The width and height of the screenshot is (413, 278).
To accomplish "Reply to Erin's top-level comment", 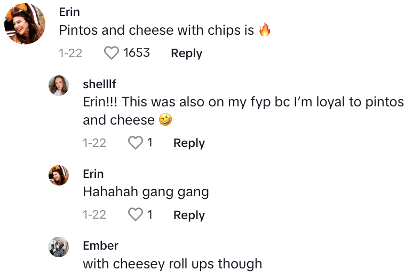I will click(x=186, y=53).
